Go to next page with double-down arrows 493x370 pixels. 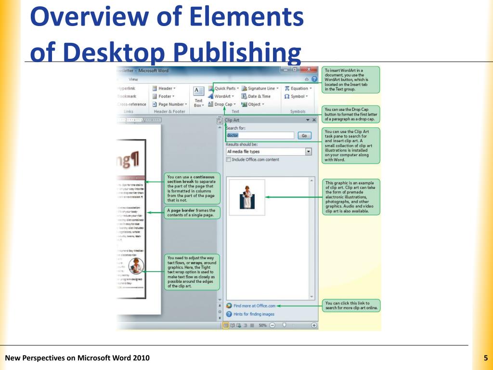tap(220, 318)
